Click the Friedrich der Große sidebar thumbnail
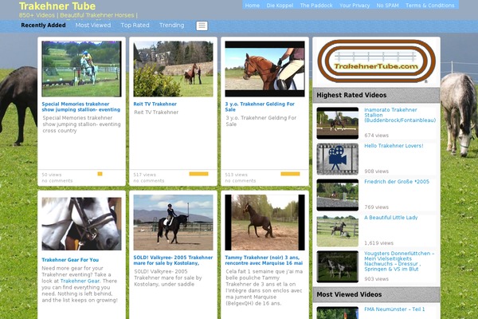Viewport: 478px width, 319px height. (338, 195)
